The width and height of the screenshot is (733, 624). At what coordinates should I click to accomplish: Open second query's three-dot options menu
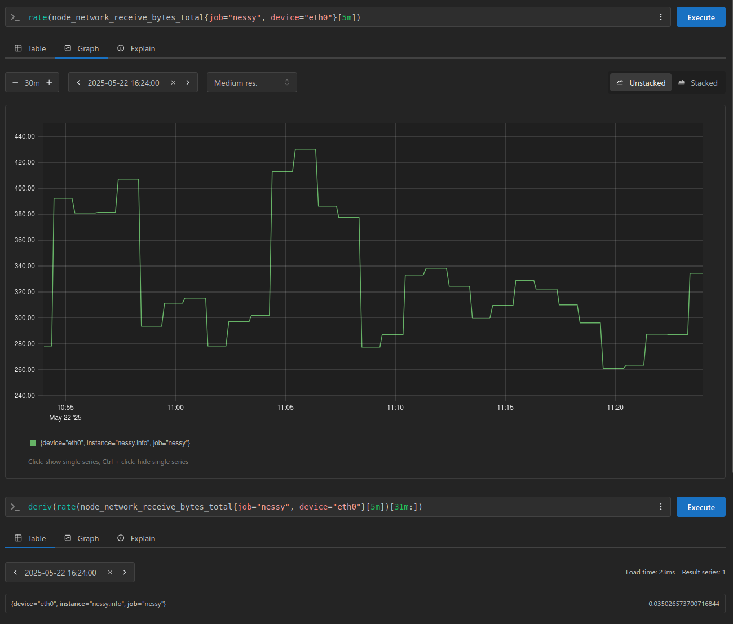coord(661,507)
